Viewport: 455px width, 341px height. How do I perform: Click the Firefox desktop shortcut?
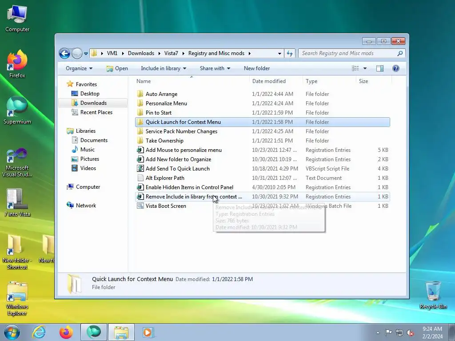click(x=17, y=64)
